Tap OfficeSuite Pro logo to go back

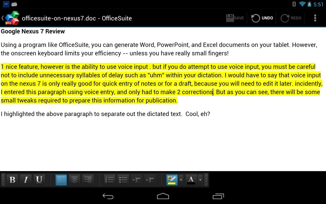[x=11, y=18]
